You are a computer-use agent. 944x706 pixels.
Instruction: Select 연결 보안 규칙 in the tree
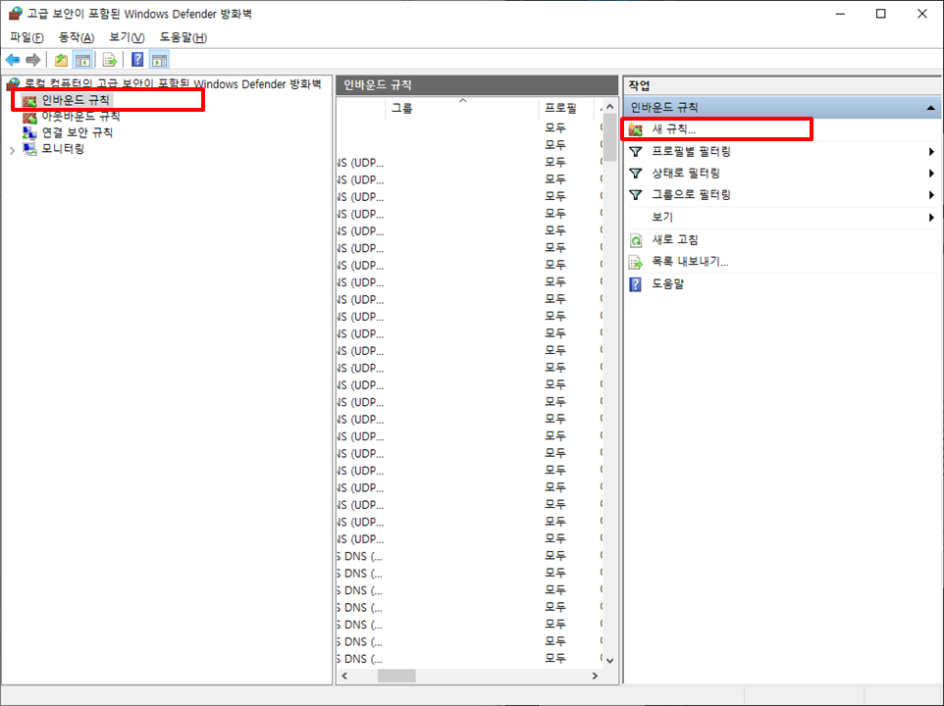pos(78,132)
